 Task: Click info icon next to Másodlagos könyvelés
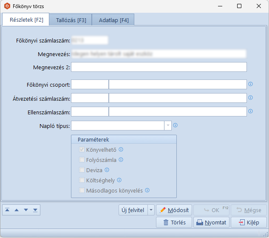click(147, 190)
